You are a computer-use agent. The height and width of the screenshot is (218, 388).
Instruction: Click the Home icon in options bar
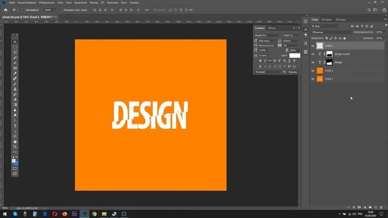[5, 10]
